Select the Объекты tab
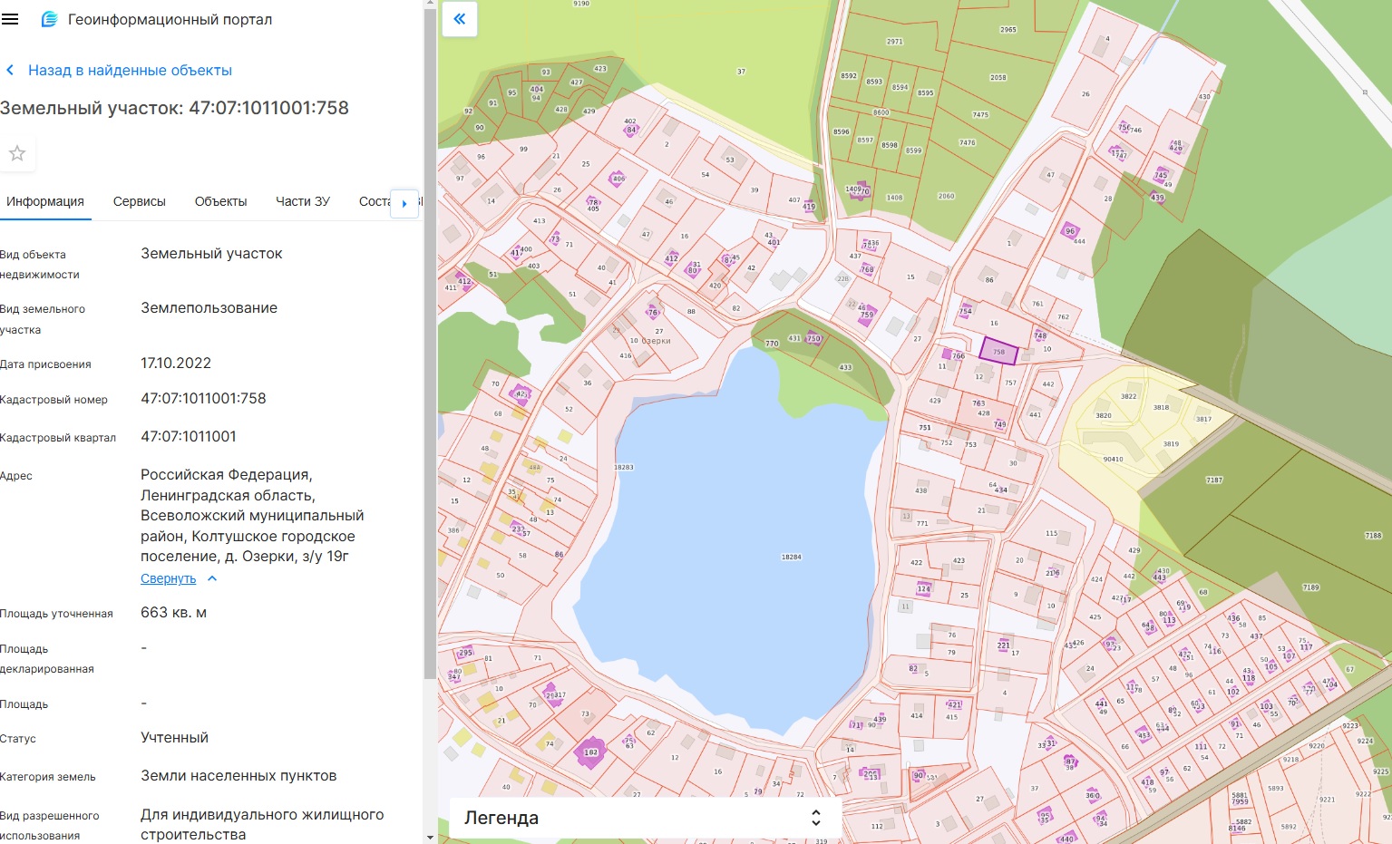The image size is (1392, 844). click(220, 201)
